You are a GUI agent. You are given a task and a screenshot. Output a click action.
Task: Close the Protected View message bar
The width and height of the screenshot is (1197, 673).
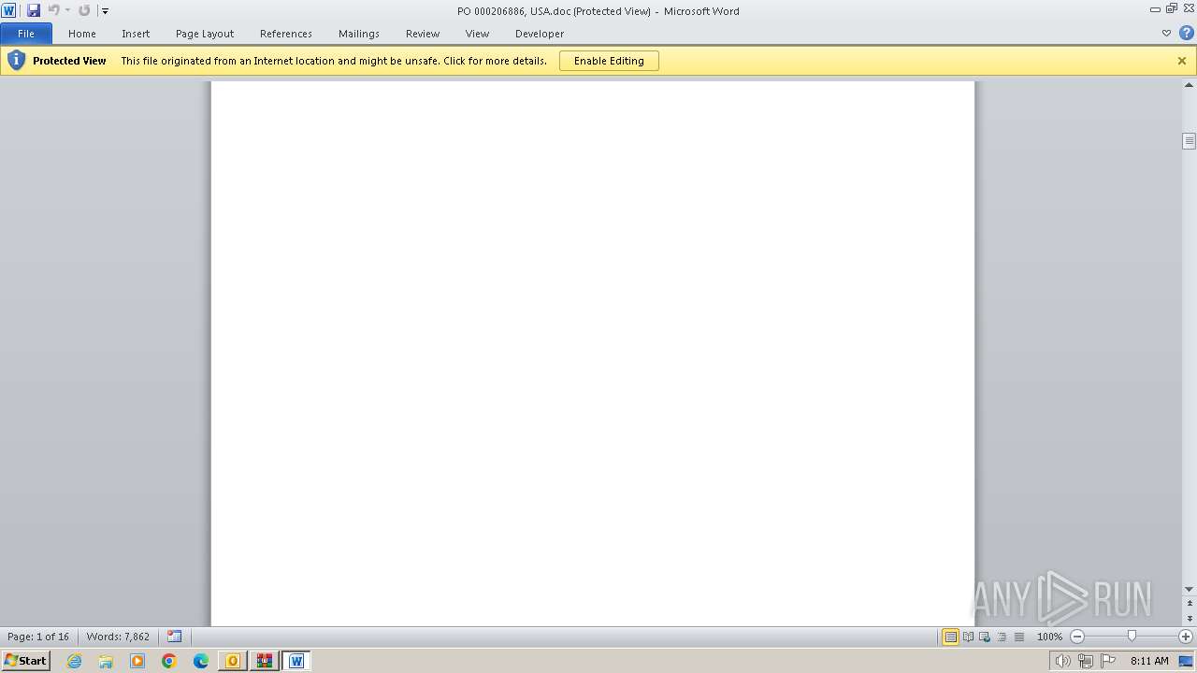pos(1182,61)
